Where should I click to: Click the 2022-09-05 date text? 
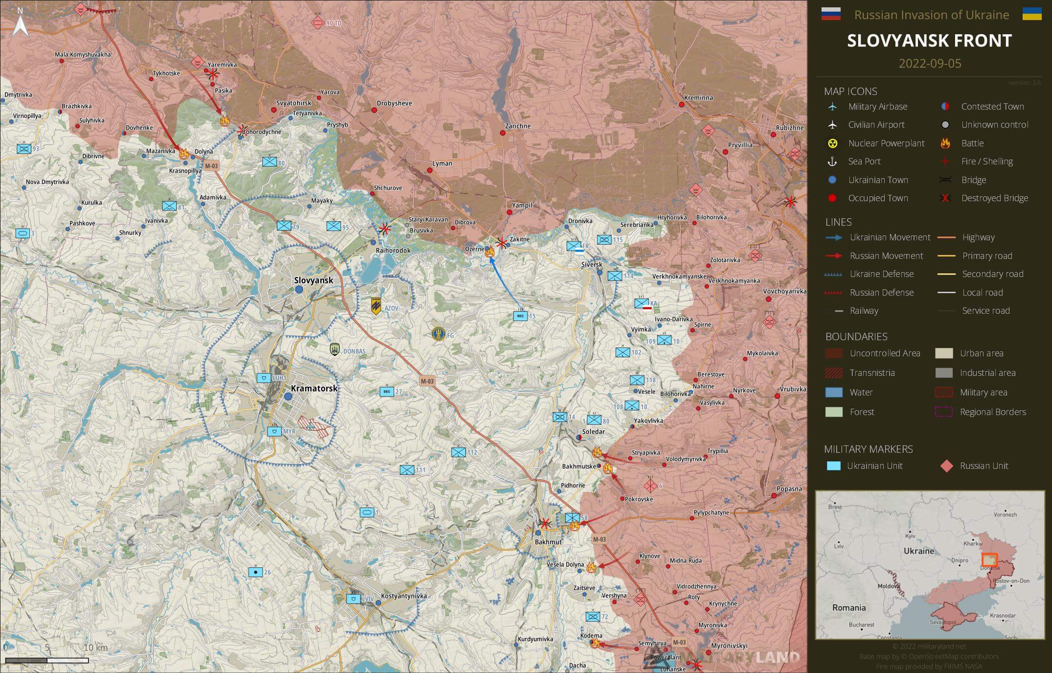(930, 64)
